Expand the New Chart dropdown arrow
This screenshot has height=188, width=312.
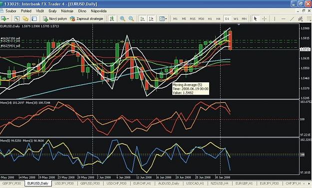coord(8,19)
